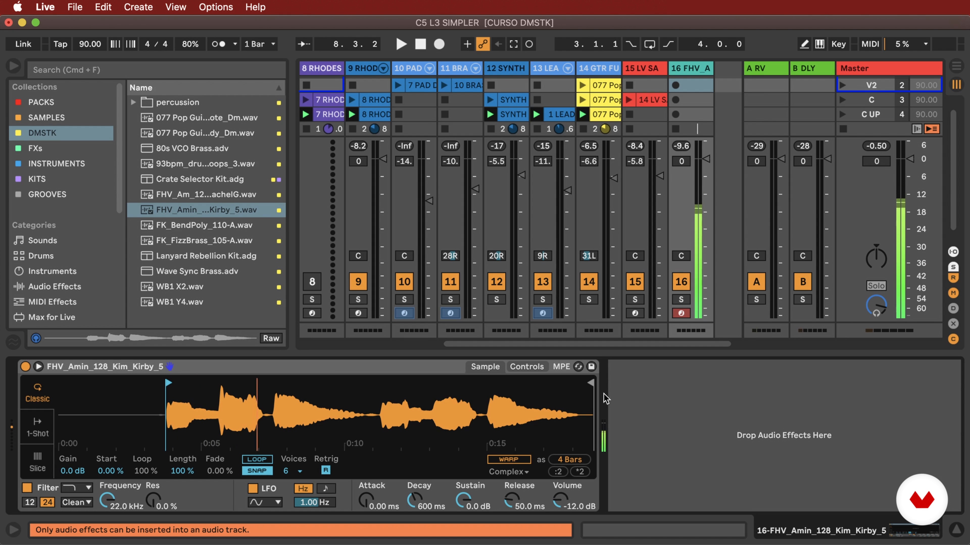Click the Link button

click(23, 44)
